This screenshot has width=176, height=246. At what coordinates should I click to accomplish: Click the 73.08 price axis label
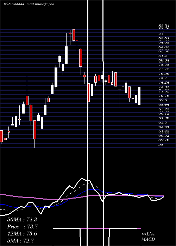(164, 87)
